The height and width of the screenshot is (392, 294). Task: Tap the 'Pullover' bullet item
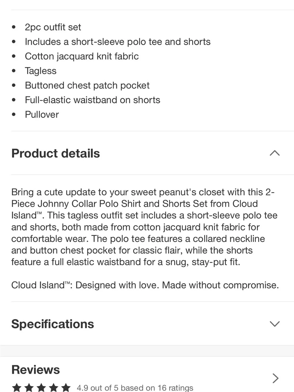click(x=42, y=114)
